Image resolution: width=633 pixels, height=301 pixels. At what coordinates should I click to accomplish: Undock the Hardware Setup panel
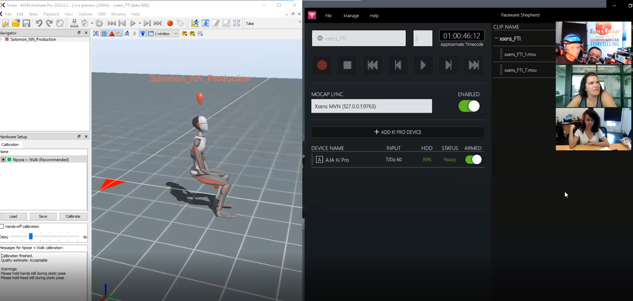tap(79, 136)
